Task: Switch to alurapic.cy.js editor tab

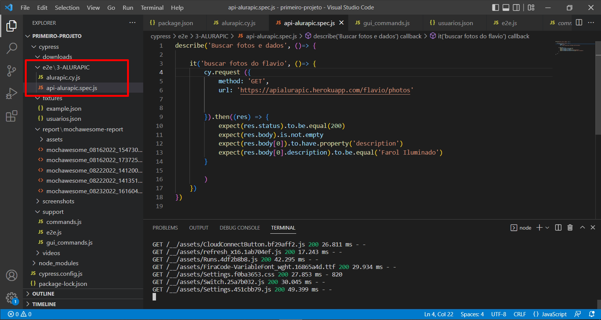Action: [238, 23]
